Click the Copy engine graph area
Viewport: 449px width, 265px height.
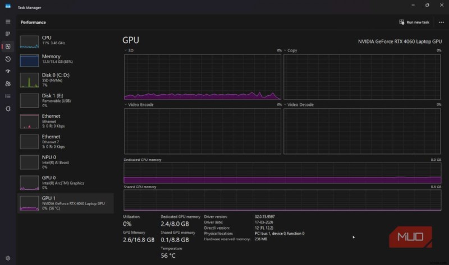[x=362, y=77]
